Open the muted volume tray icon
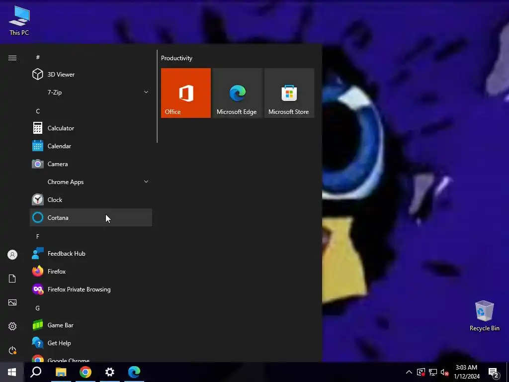 [x=444, y=372]
